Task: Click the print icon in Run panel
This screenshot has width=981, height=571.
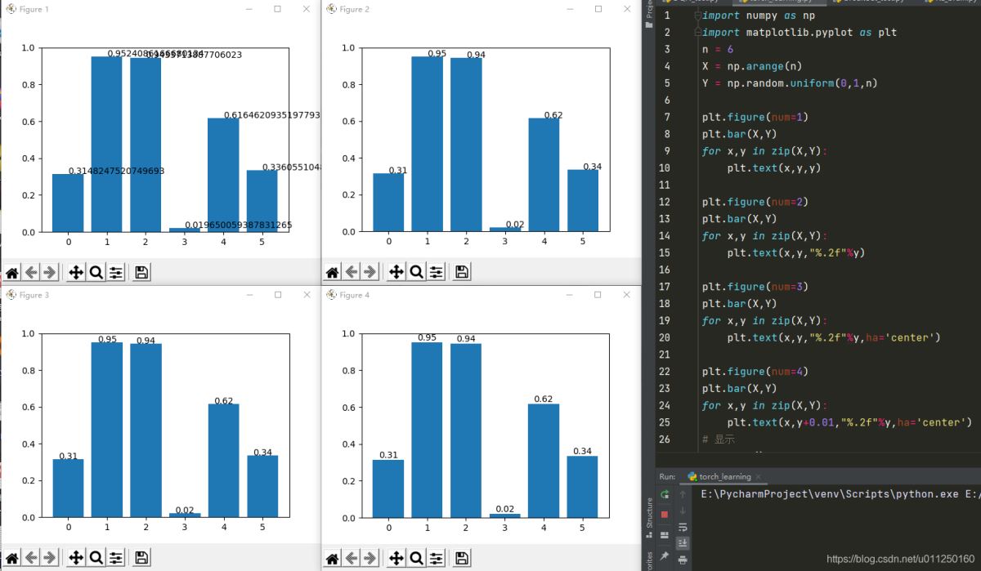Action: (683, 560)
